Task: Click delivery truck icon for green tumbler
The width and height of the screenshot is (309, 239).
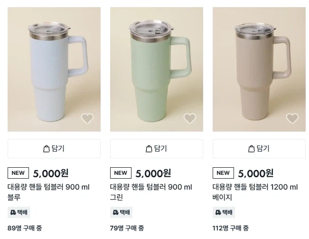Action: (115, 212)
